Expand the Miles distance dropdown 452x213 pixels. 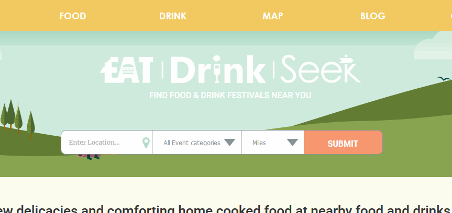point(272,143)
